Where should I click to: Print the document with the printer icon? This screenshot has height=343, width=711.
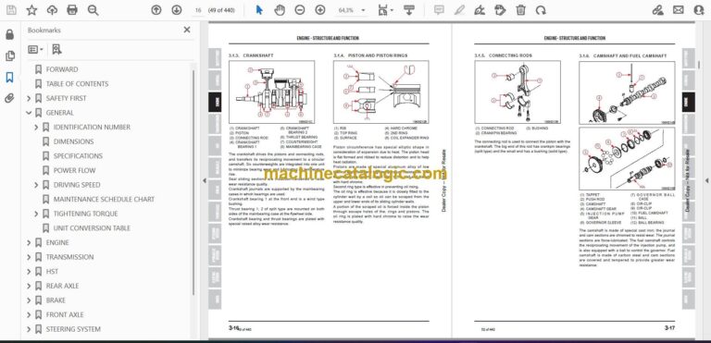pyautogui.click(x=72, y=10)
